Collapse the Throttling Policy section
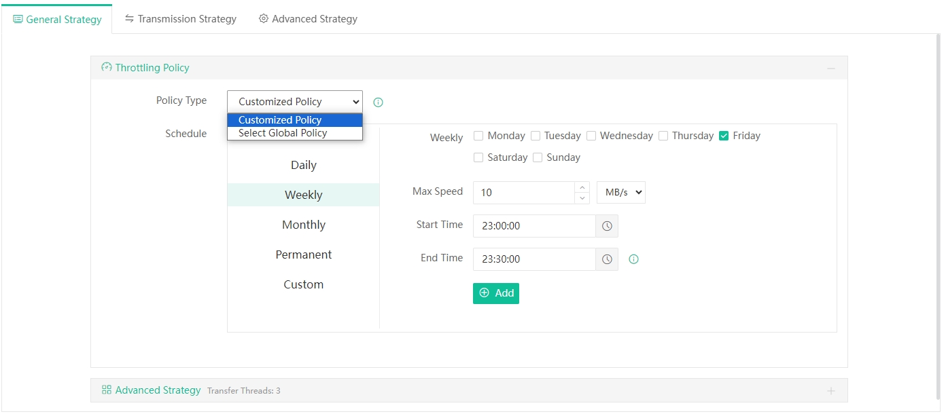This screenshot has height=414, width=946. pos(830,69)
